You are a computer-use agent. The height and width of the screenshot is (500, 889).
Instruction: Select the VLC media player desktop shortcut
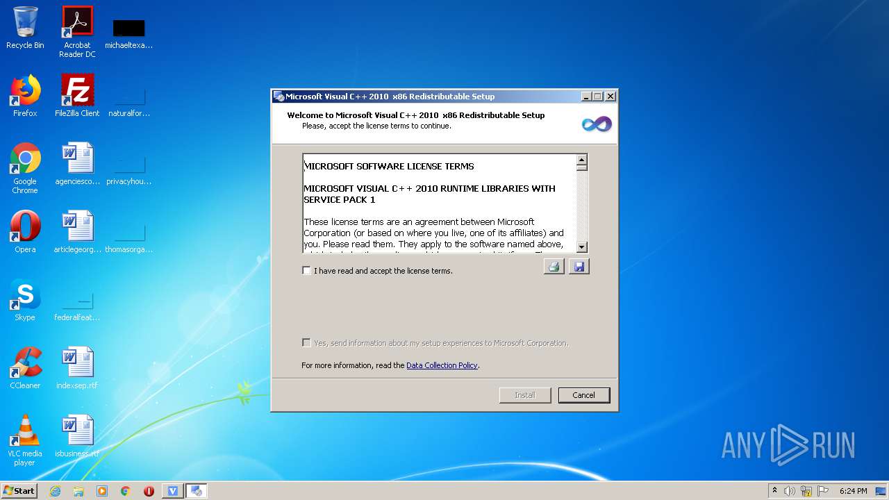point(25,441)
